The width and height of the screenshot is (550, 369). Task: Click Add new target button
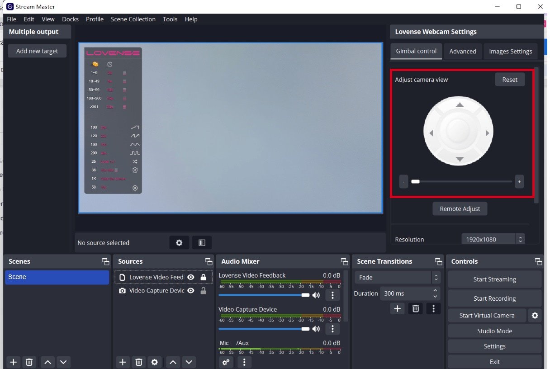click(37, 51)
